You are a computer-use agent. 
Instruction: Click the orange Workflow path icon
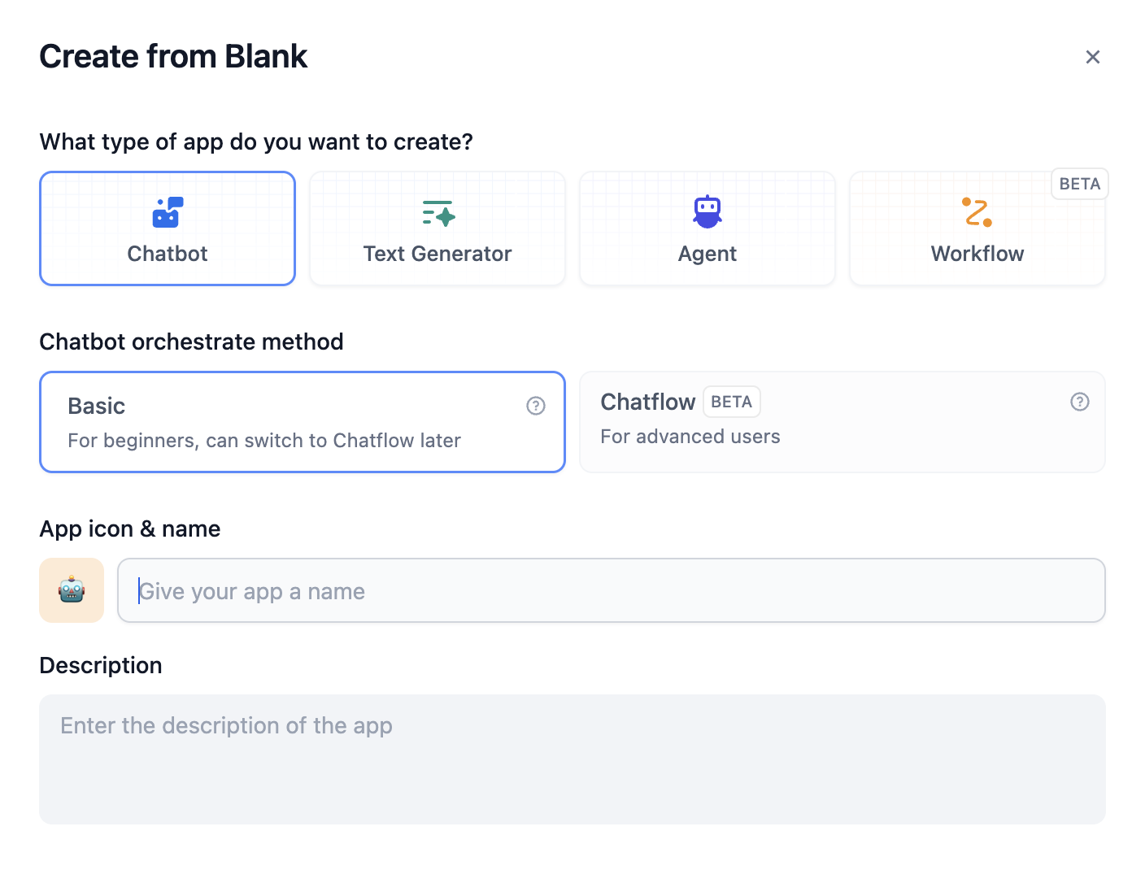977,212
